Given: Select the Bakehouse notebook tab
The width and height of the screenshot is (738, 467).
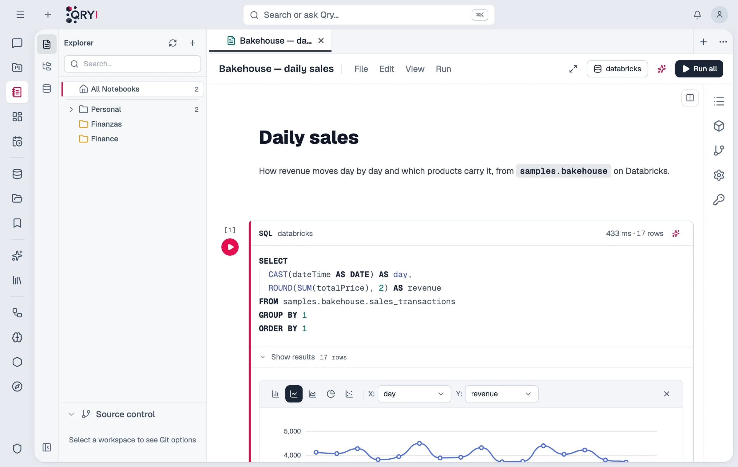Looking at the screenshot, I should [x=270, y=41].
